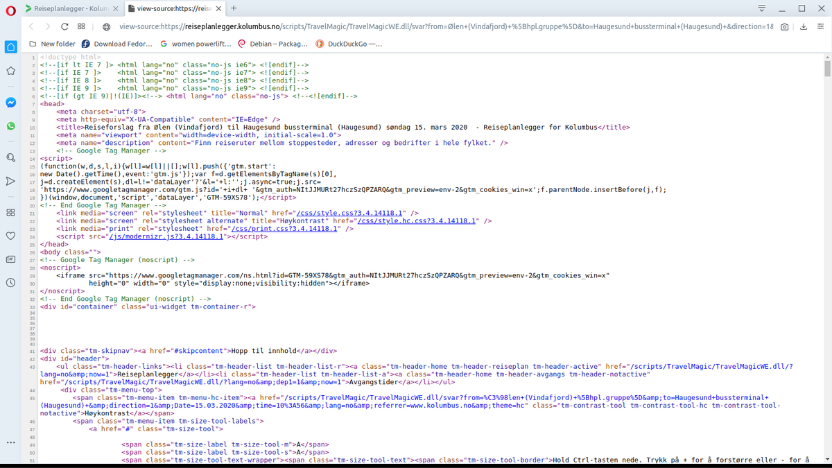Click the address bar URL field

[x=447, y=27]
